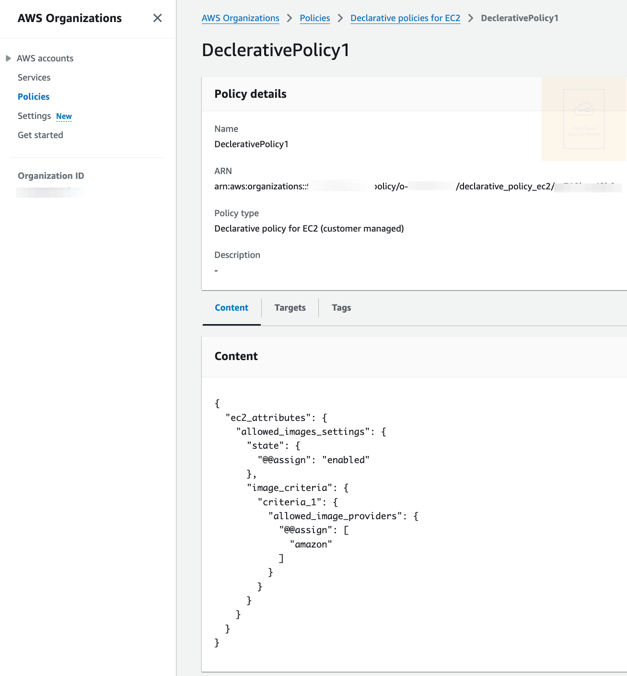The image size is (627, 676).
Task: Click the "ec2_attributes" line in the JSON
Action: [x=276, y=418]
